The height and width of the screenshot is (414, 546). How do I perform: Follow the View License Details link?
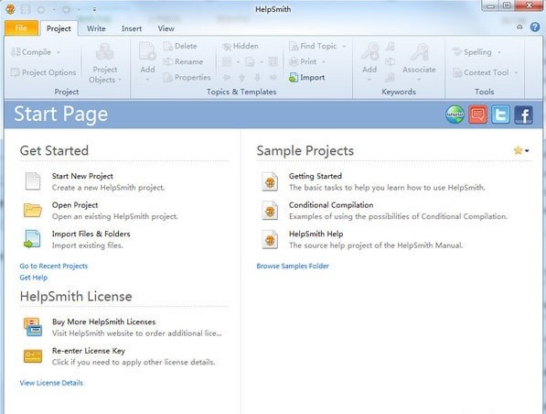[x=51, y=383]
